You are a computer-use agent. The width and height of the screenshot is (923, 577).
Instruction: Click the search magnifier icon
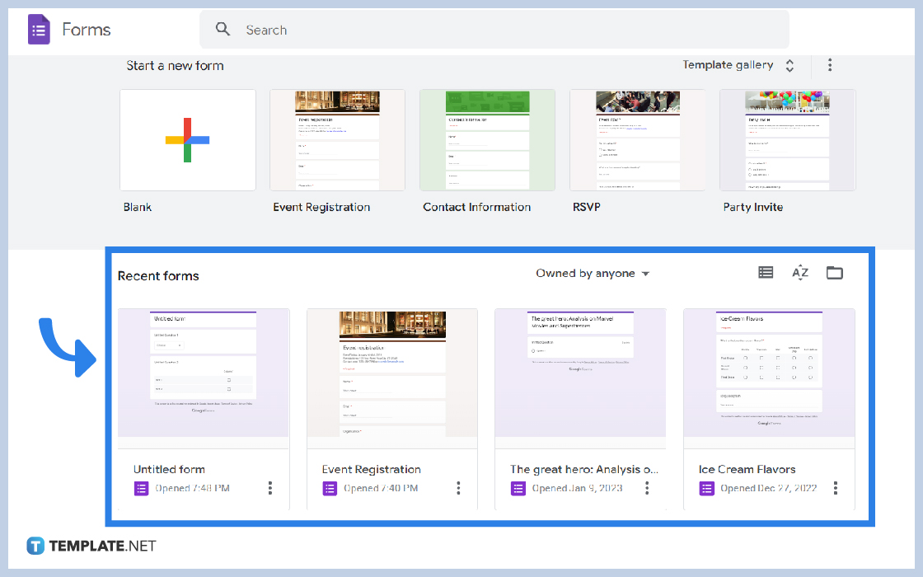pos(223,30)
